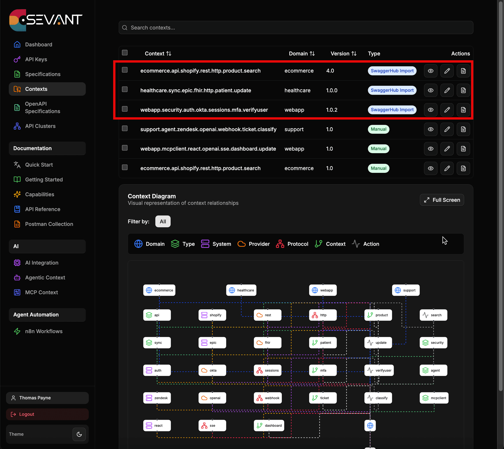504x449 pixels.
Task: Open document icon for webapp.mcpclient row
Action: (463, 149)
